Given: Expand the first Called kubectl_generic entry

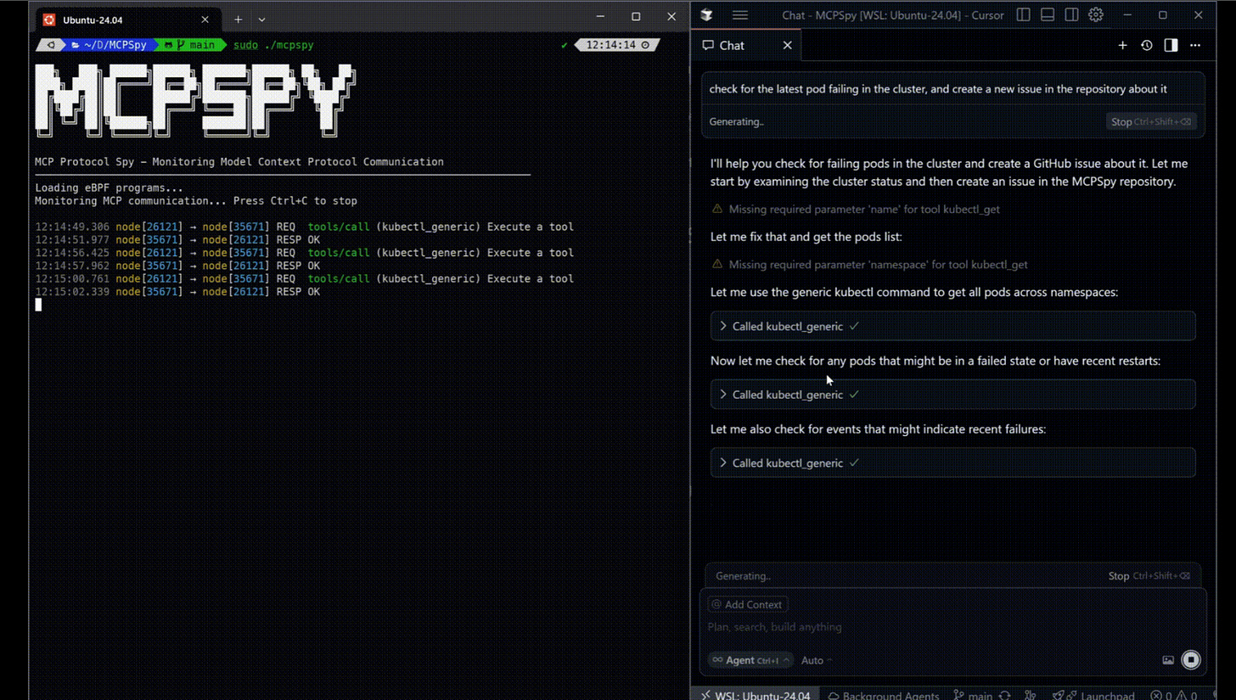Looking at the screenshot, I should tap(952, 326).
